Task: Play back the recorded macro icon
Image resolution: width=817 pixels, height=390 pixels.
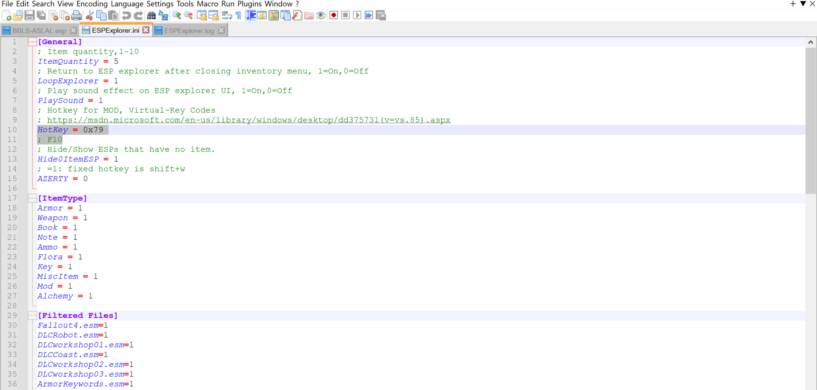Action: [x=357, y=16]
